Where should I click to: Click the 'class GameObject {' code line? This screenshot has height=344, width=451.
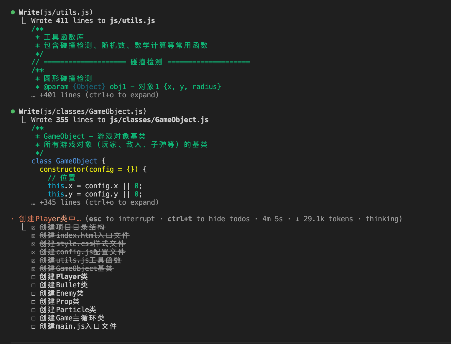[x=68, y=161]
